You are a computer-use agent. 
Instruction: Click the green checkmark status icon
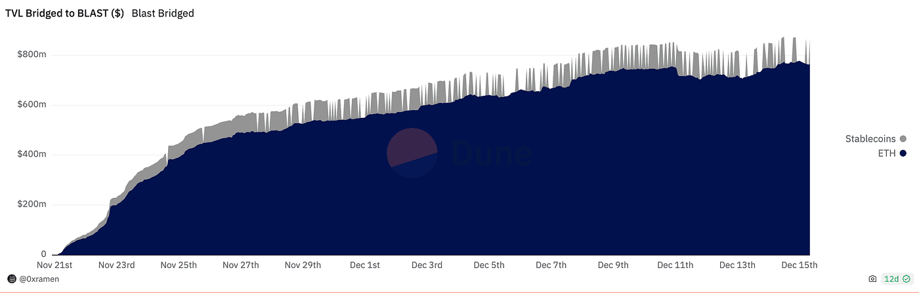(x=907, y=279)
